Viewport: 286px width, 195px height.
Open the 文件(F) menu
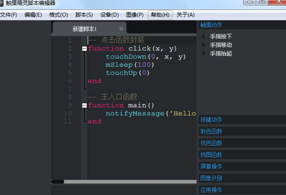[x=8, y=15]
